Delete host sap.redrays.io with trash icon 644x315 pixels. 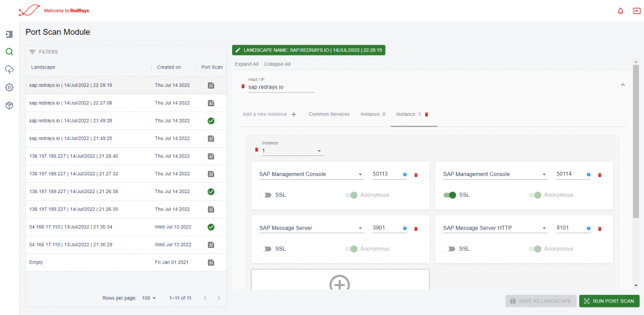click(x=243, y=86)
